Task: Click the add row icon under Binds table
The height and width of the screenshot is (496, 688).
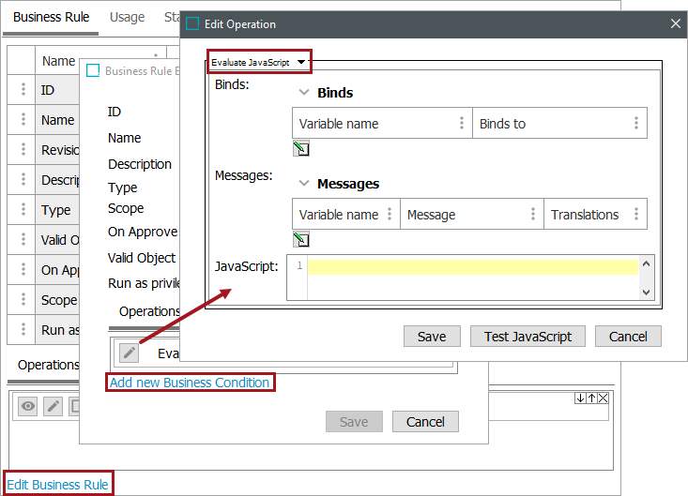Action: 301,148
